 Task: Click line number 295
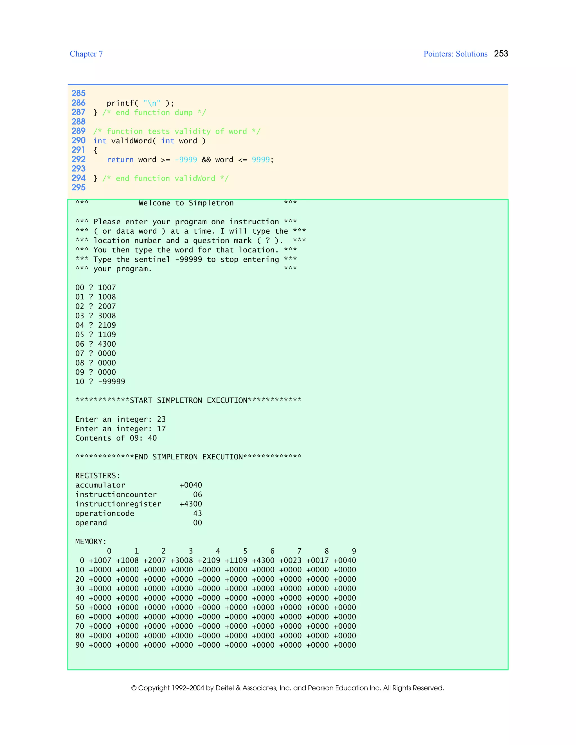78,187
